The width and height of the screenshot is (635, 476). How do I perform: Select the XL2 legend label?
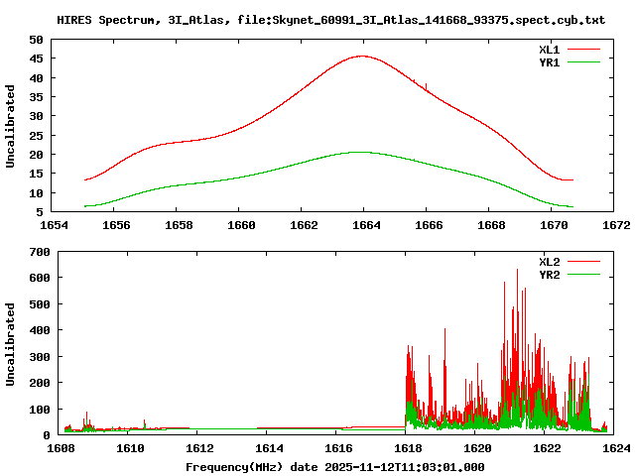(550, 261)
